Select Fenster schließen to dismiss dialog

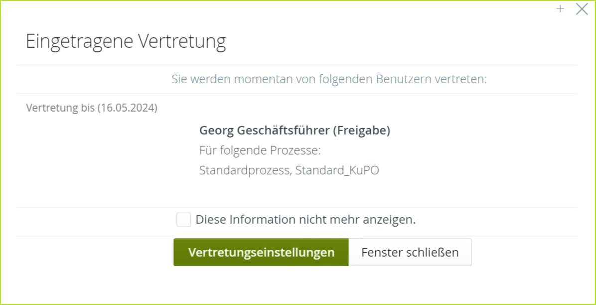(x=410, y=252)
